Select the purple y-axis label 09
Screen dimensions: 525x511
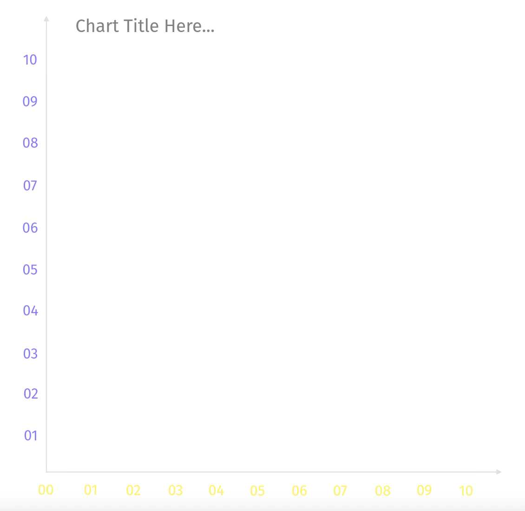(30, 101)
